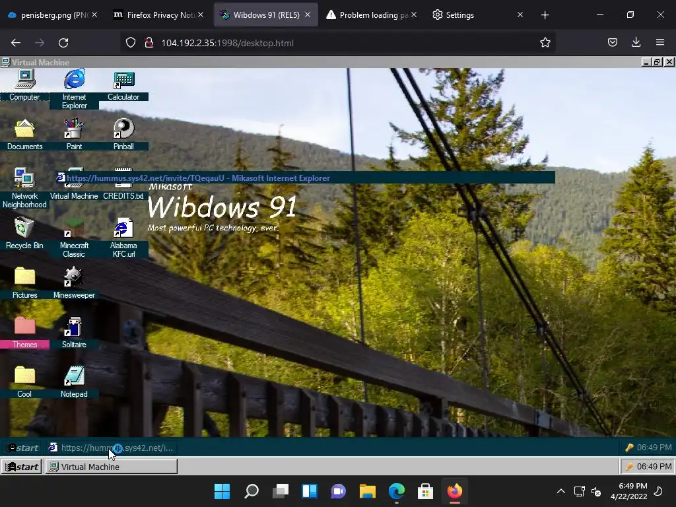Screen dimensions: 676x507
Task: Close the Wibdows 91 (REL5) tab
Action: pyautogui.click(x=308, y=15)
